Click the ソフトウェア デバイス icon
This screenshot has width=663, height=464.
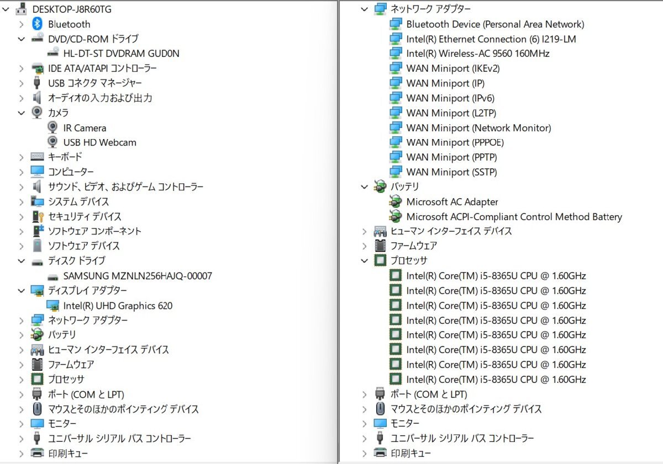pyautogui.click(x=37, y=246)
